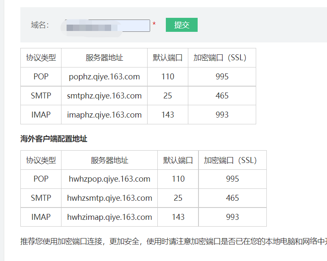Click SMTP cell in first table
This screenshot has height=261, width=327.
(x=41, y=95)
